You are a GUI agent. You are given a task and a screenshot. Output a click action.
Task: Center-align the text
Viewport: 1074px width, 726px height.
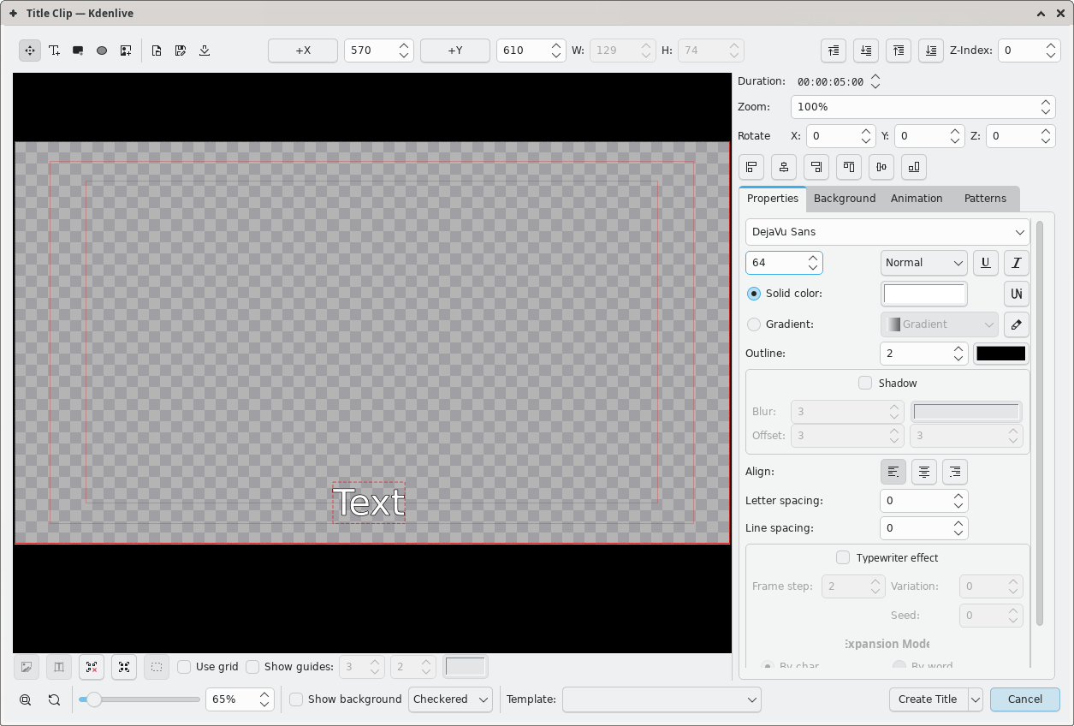pyautogui.click(x=924, y=472)
